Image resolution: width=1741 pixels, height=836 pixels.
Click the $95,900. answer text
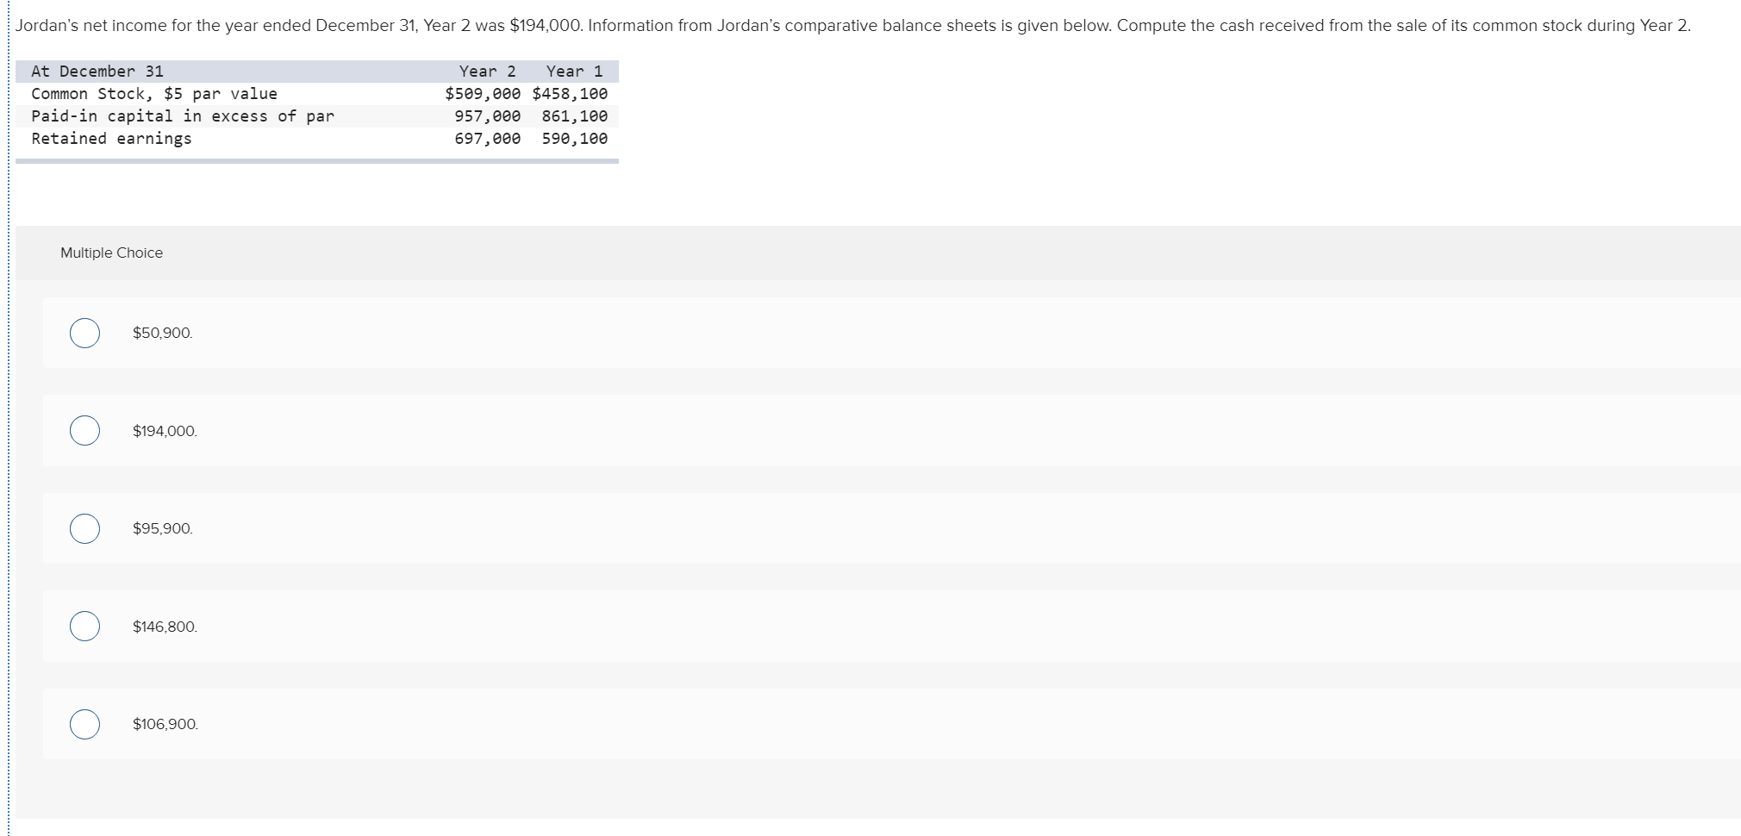pyautogui.click(x=163, y=528)
